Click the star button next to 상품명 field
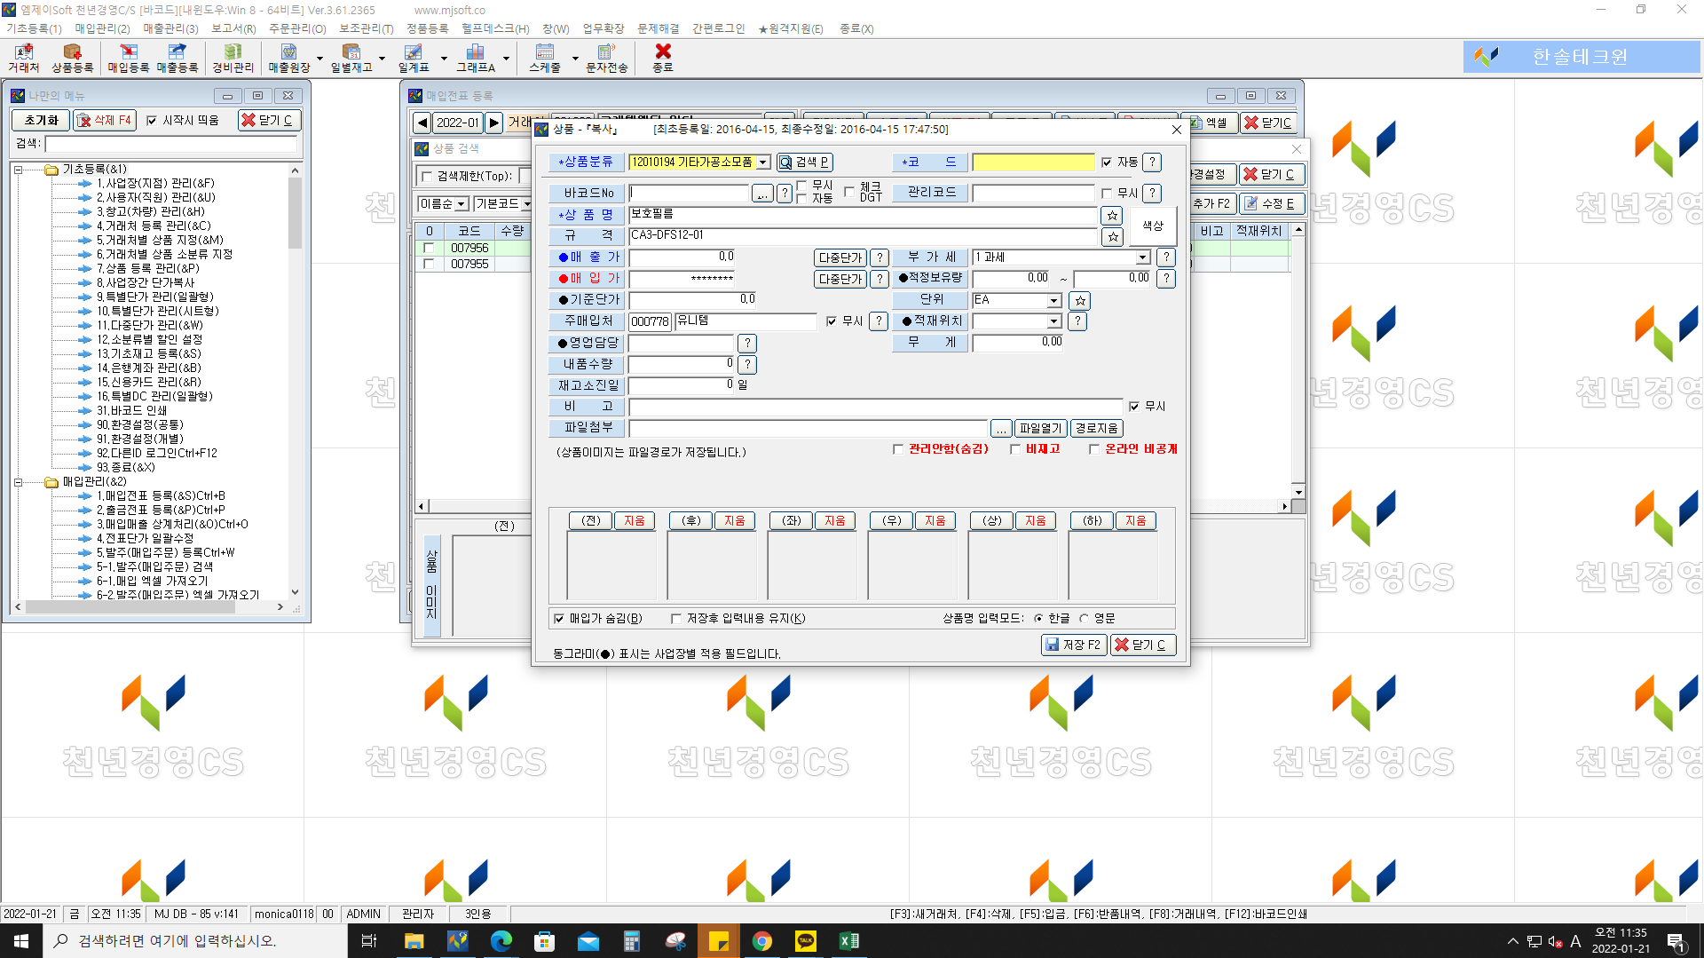The height and width of the screenshot is (958, 1704). pos(1112,216)
